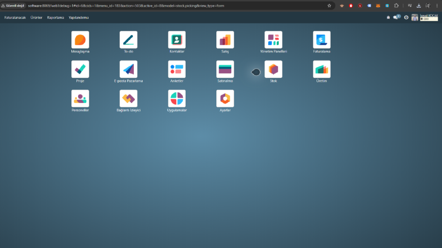The height and width of the screenshot is (248, 442).
Task: Click the 'Güvenli değil' security indicator
Action: tap(13, 6)
